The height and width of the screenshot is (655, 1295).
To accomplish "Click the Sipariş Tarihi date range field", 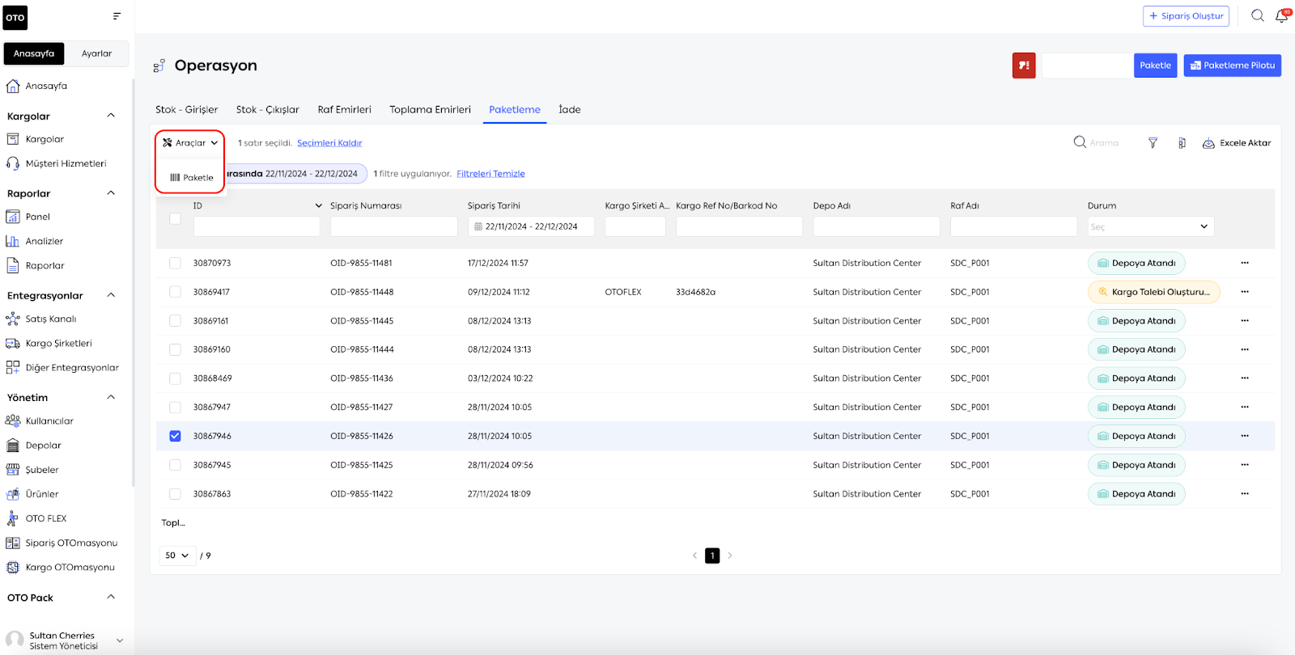I will [x=531, y=226].
